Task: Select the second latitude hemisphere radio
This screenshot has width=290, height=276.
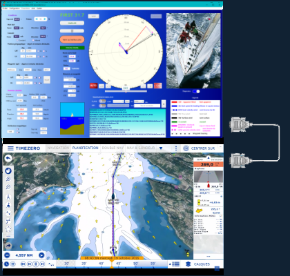Action: pyautogui.click(x=44, y=51)
